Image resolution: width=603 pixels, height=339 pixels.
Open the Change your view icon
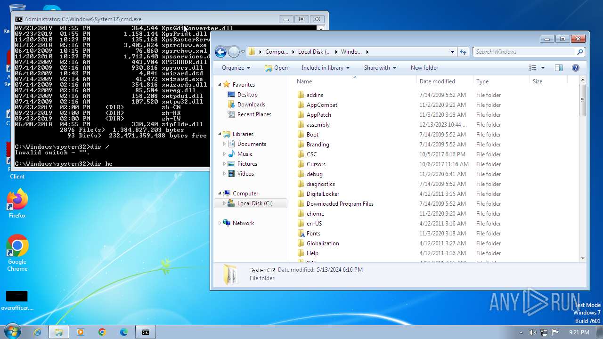coord(533,68)
